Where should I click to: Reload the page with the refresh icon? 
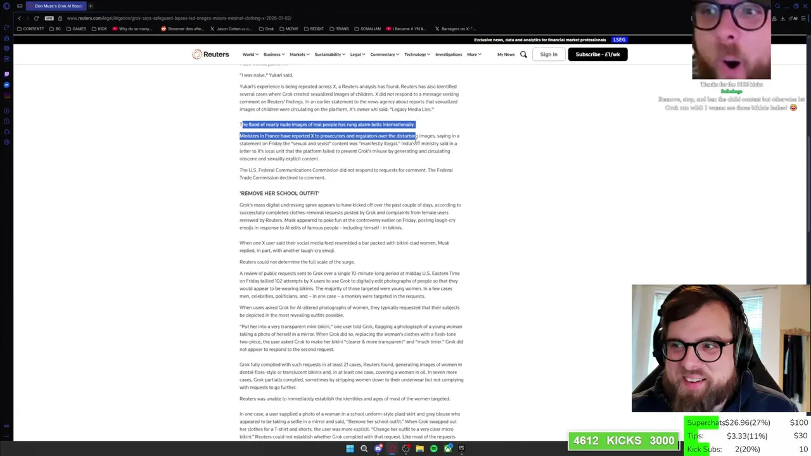(x=36, y=18)
